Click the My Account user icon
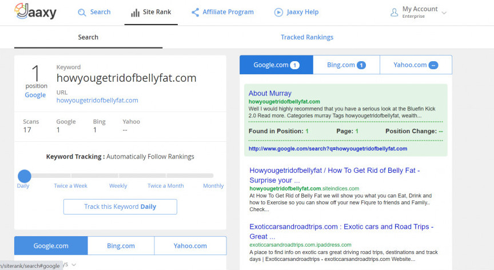494x270 pixels. pos(395,12)
